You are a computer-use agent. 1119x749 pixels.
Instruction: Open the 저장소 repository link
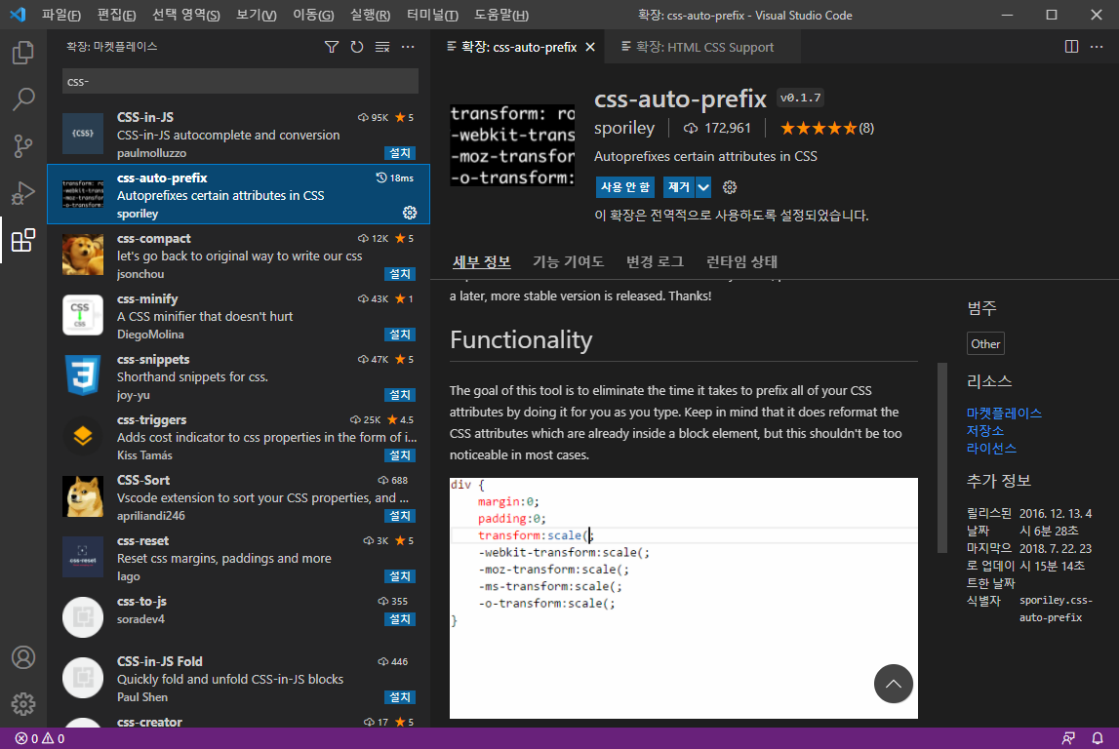(984, 431)
